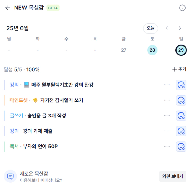Open more options for 승인용 글 3개 작성
190x189 pixels.
click(x=167, y=115)
